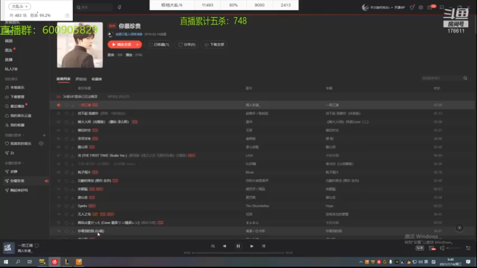Pause the current song
Image resolution: width=477 pixels, height=268 pixels.
point(238,246)
